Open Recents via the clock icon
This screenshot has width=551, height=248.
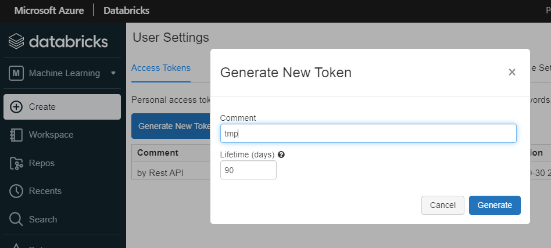pyautogui.click(x=16, y=191)
